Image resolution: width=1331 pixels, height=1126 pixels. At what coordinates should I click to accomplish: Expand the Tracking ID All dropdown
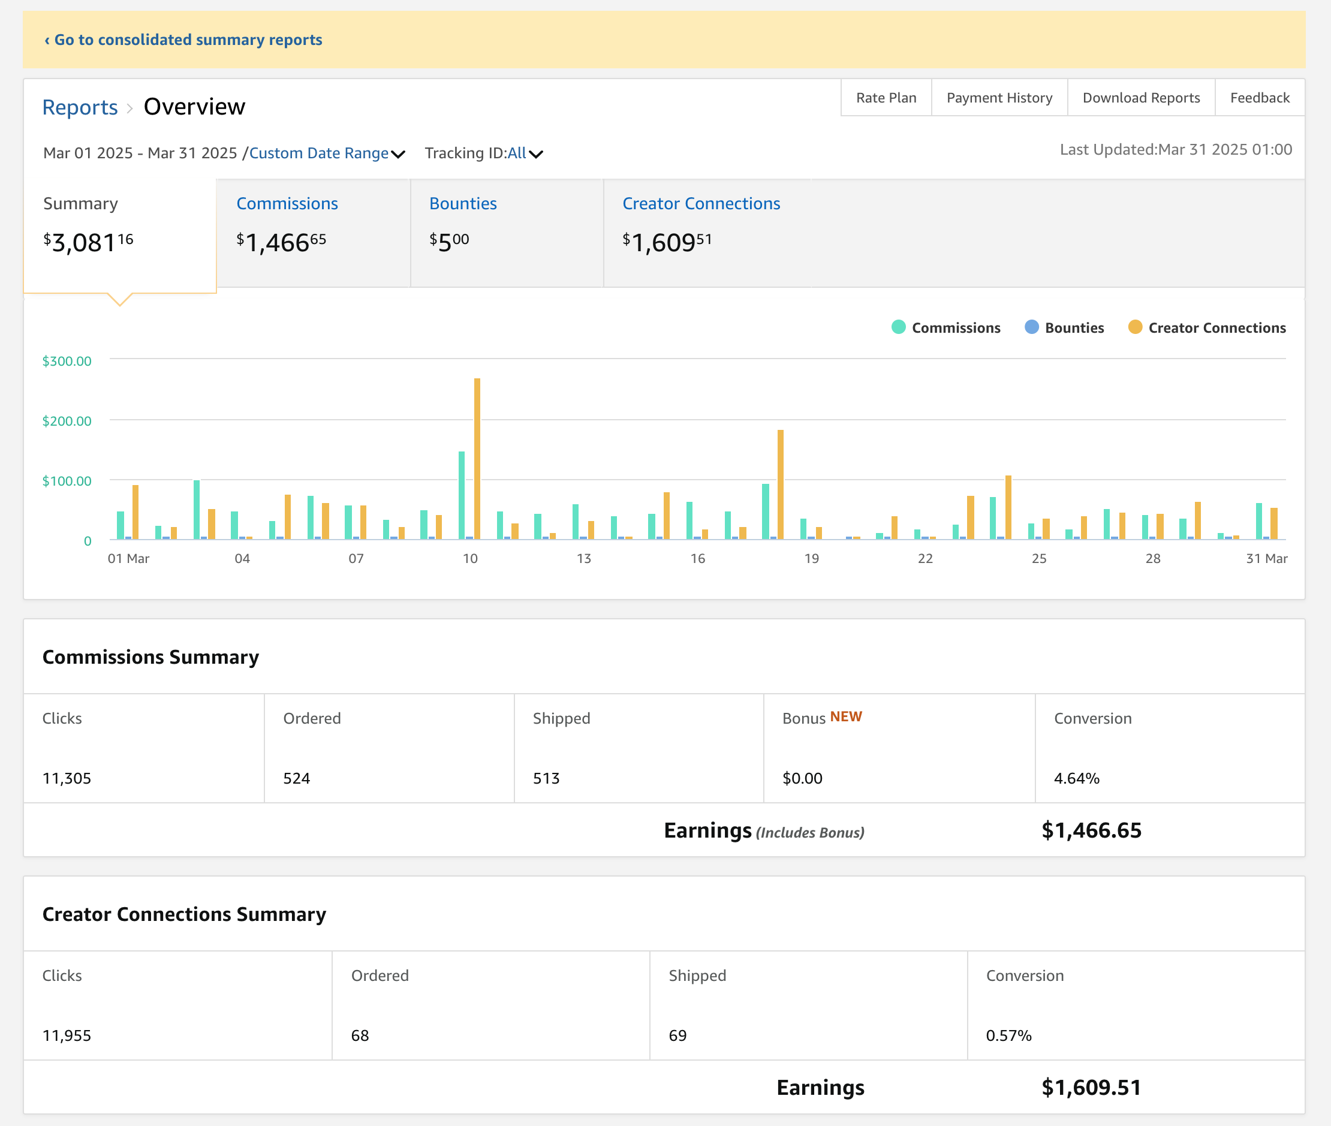point(516,153)
